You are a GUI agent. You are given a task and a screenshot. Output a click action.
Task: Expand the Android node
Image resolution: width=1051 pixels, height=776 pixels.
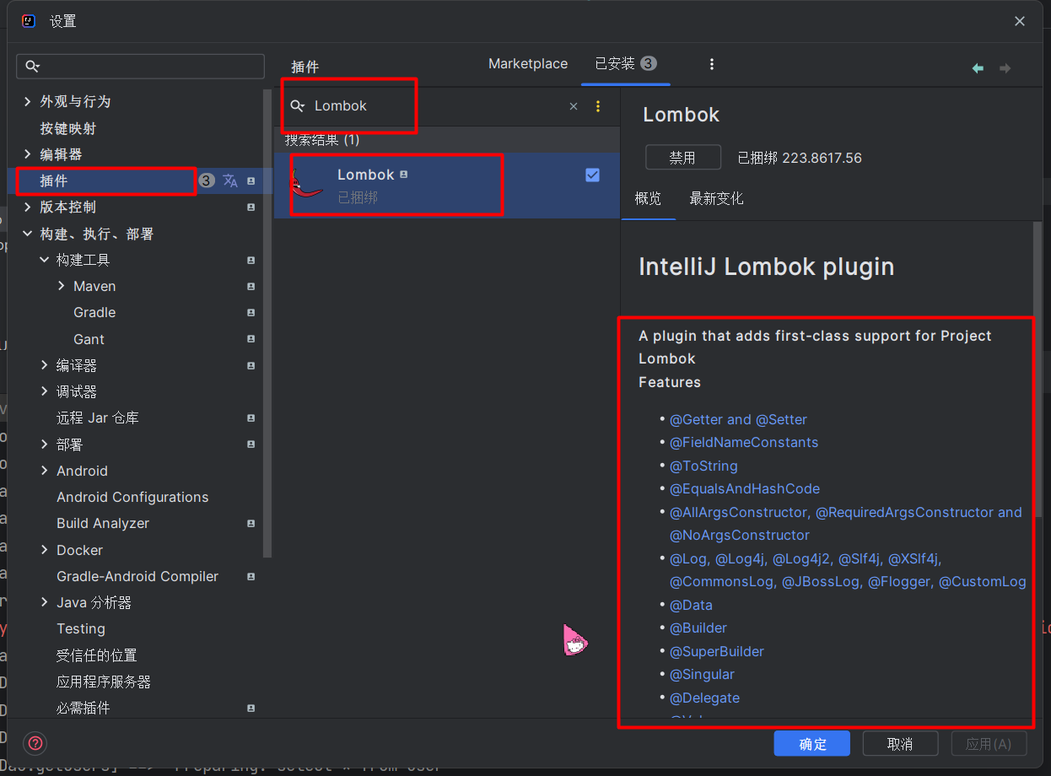(x=45, y=471)
